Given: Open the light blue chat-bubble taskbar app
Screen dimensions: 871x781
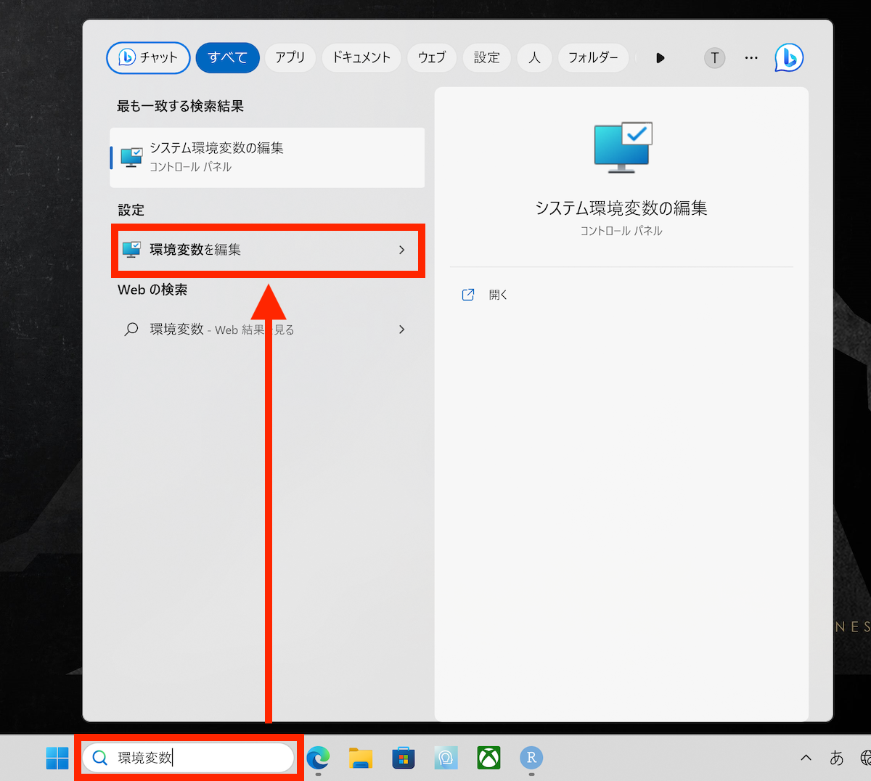Looking at the screenshot, I should [446, 758].
